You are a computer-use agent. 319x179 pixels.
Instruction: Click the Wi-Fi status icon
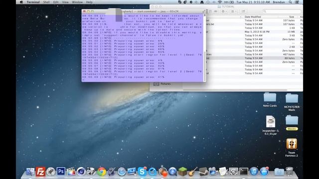(x=220, y=2)
